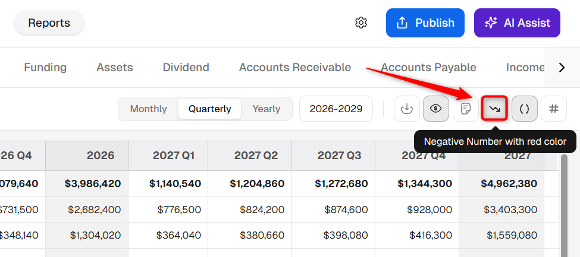
Task: Select the $364,040 cell
Action: (168, 235)
